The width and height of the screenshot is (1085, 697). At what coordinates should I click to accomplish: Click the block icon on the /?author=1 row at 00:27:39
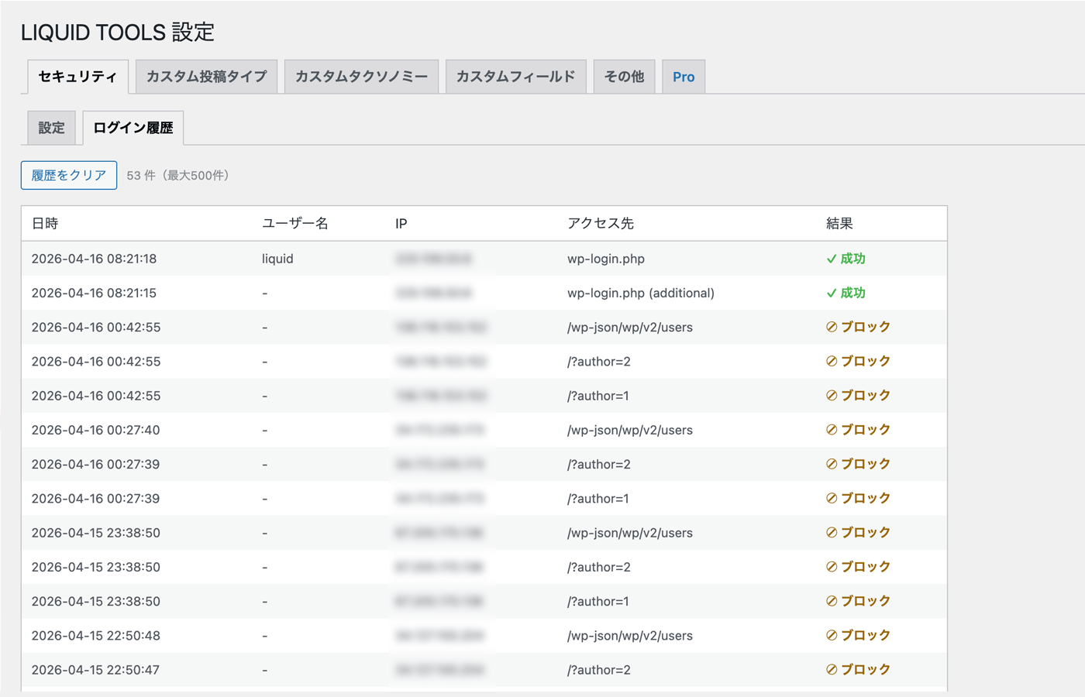pos(832,498)
